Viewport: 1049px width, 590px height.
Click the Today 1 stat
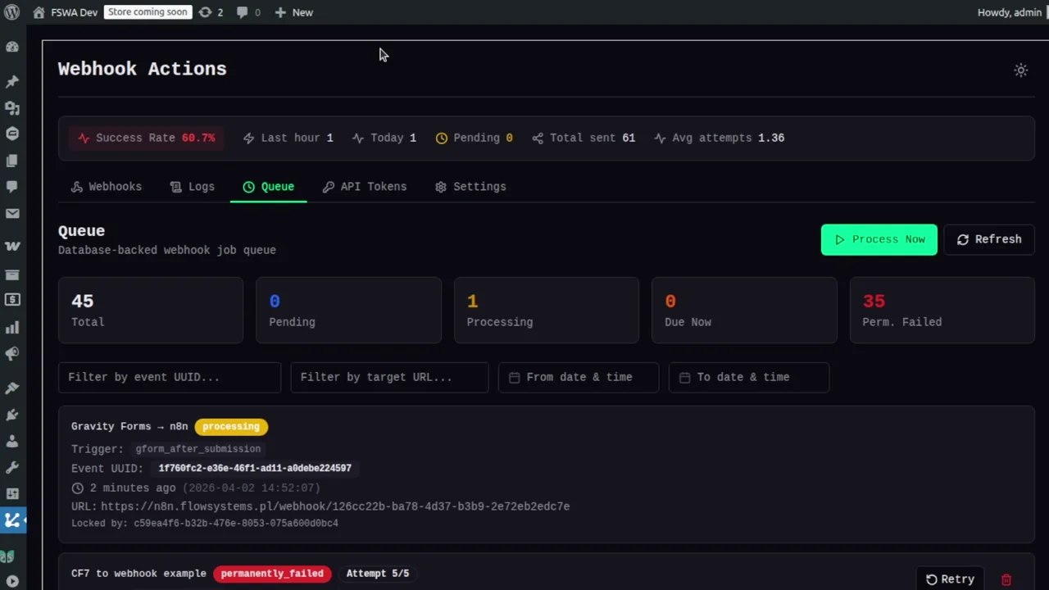pyautogui.click(x=384, y=138)
